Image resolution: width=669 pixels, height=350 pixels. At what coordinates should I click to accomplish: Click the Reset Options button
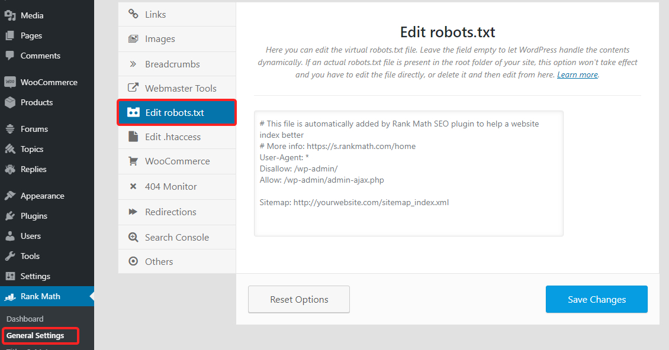299,299
